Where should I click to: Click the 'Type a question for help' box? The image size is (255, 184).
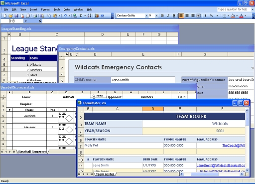click(x=234, y=9)
